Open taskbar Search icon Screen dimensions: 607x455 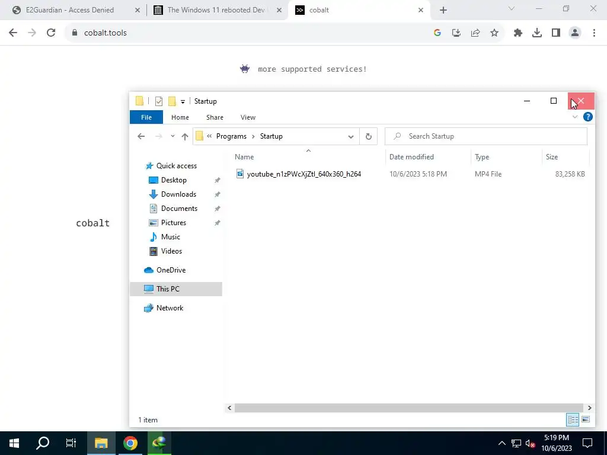[x=43, y=443]
